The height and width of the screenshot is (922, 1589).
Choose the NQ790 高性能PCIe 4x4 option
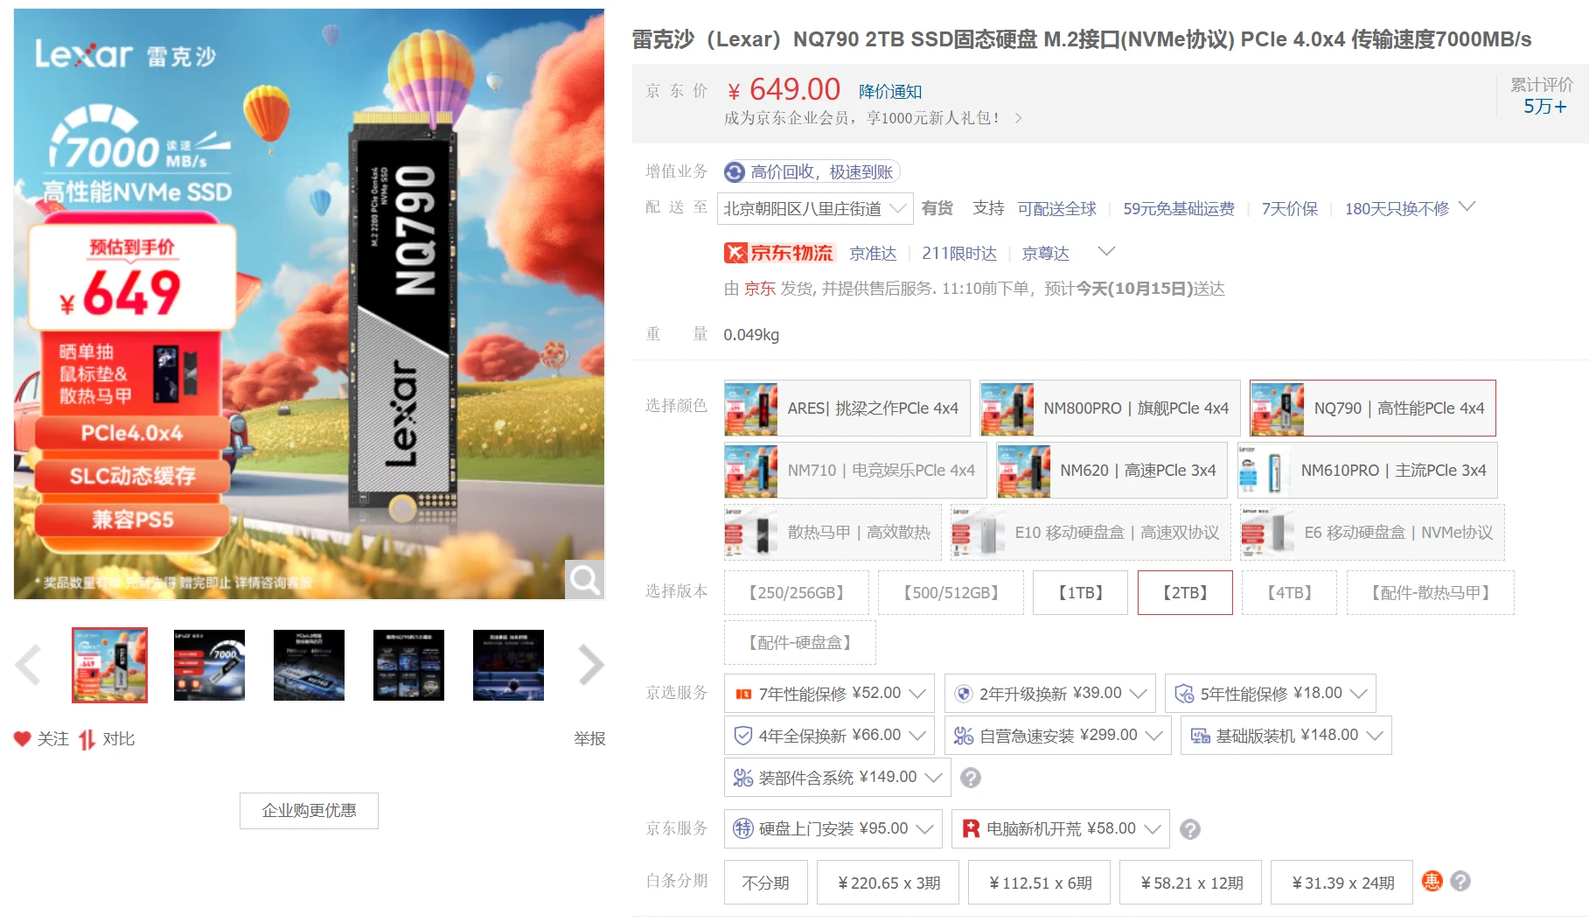coord(1373,408)
